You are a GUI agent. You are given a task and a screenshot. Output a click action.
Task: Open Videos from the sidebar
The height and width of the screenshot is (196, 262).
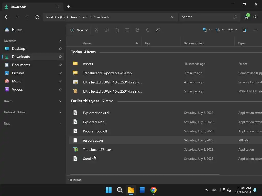[33, 89]
